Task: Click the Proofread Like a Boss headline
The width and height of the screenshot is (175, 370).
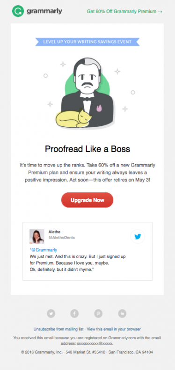Action: 87,149
